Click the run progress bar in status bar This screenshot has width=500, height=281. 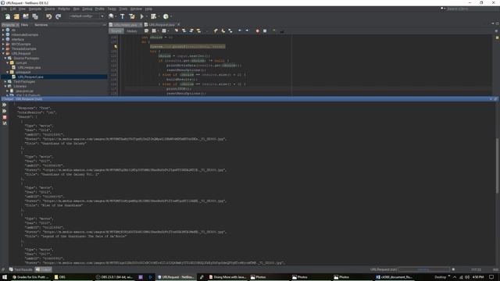[423, 269]
